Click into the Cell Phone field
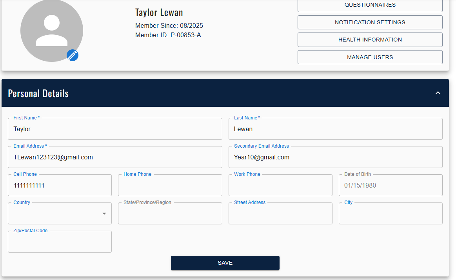Screen dimensions: 456x280 tap(60, 186)
